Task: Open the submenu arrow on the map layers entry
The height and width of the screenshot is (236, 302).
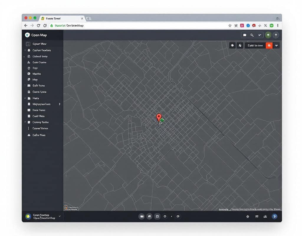Action: (x=60, y=104)
